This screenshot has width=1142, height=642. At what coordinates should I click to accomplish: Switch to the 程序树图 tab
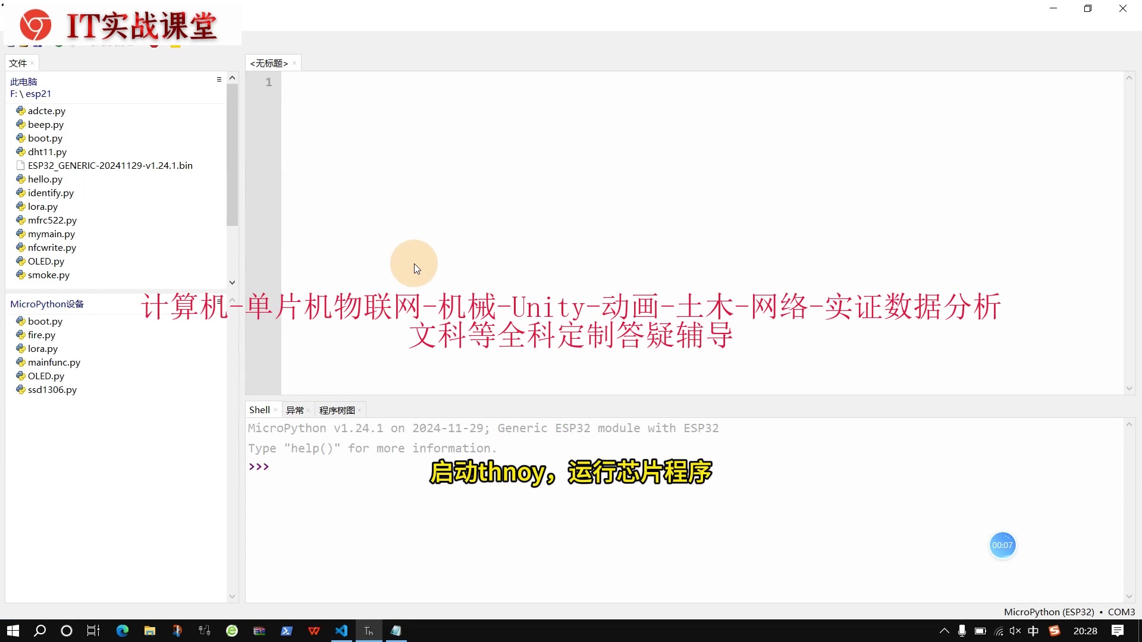(337, 410)
